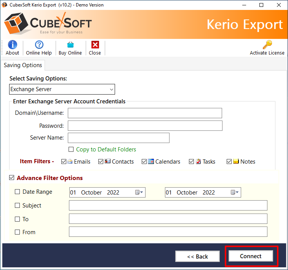This screenshot has height=270, width=288.
Task: Disable Advance Filter Options checkbox
Action: pos(12,178)
